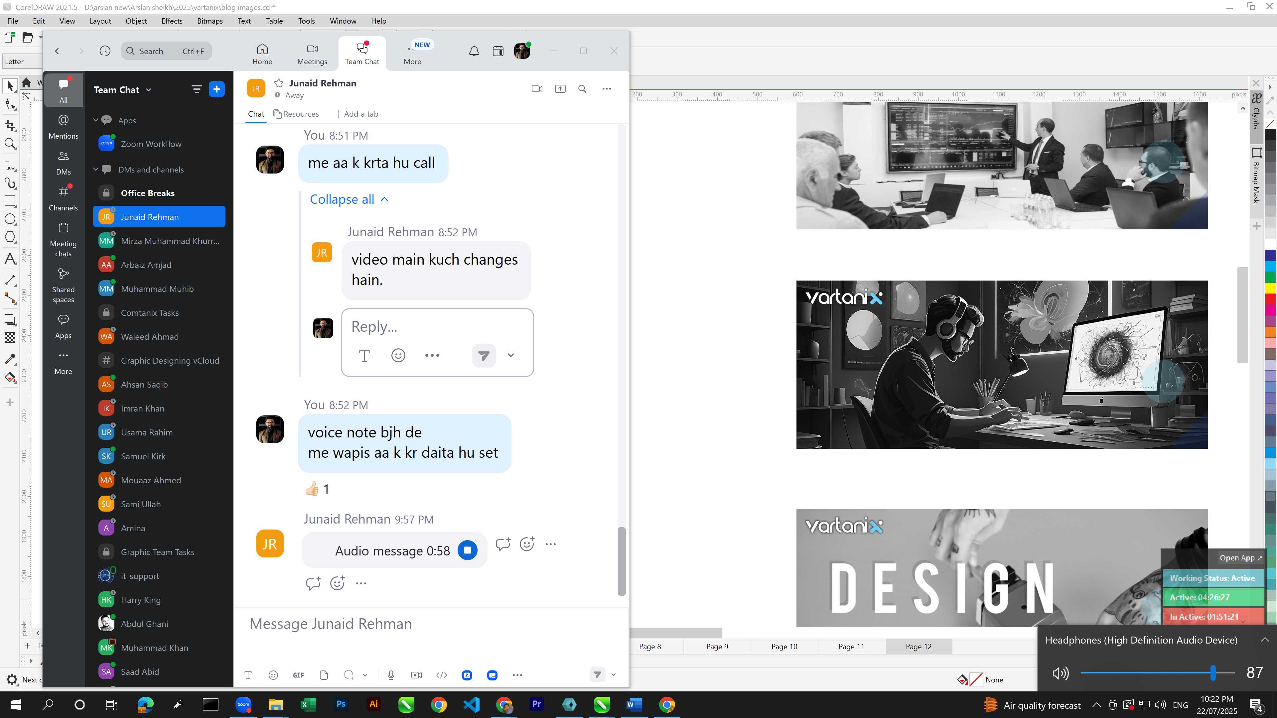Click Open App on the tracker widget

pyautogui.click(x=1241, y=557)
